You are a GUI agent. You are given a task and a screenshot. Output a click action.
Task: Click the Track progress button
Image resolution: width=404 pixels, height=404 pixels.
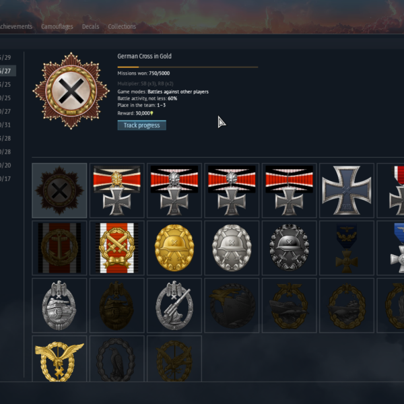click(x=141, y=125)
